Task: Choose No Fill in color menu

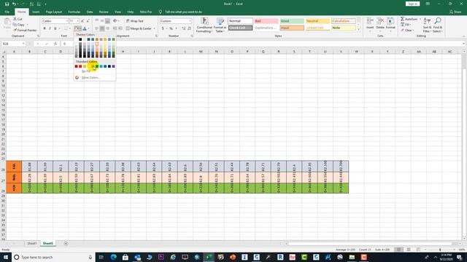Action: pos(86,71)
